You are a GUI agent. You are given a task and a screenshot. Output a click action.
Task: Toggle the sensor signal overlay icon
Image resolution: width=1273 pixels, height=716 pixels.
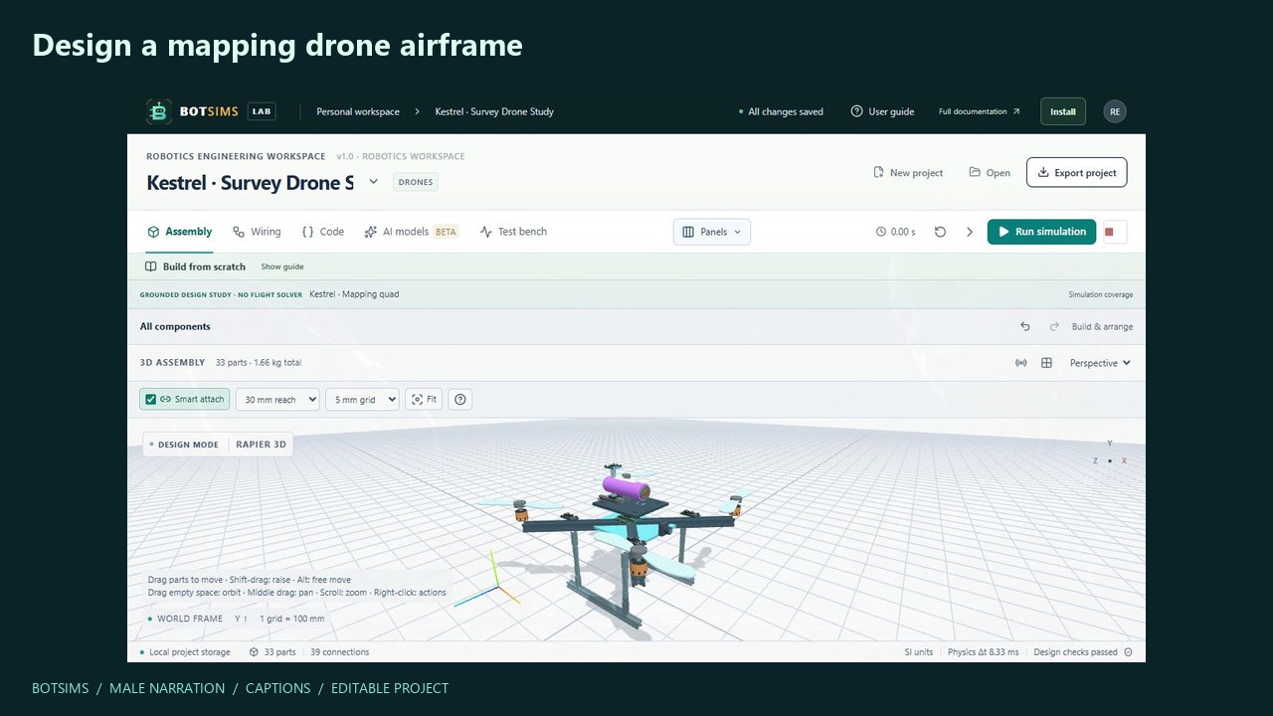pos(1020,363)
